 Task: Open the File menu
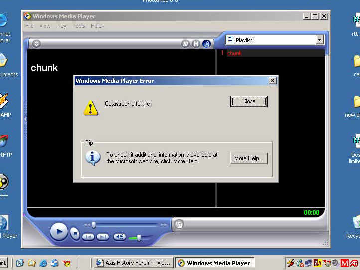tap(29, 26)
